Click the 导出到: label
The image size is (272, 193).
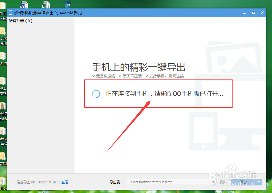coord(116,182)
